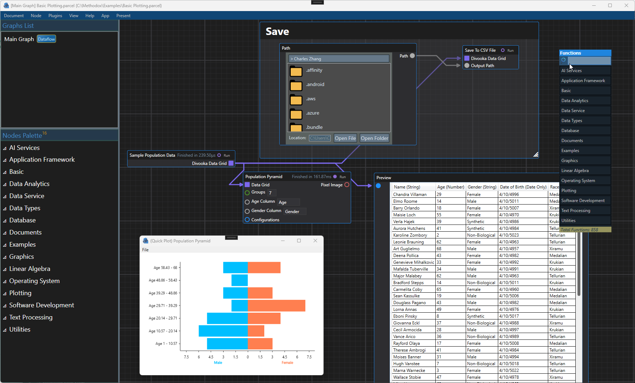
Task: Click the Functions search input field
Action: pos(589,60)
